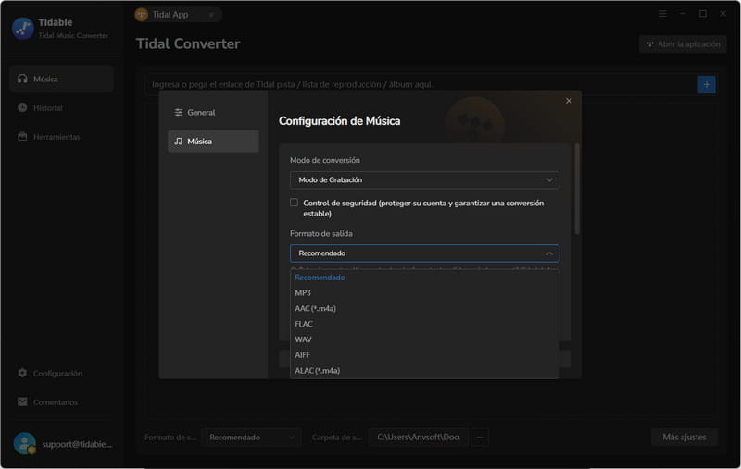741x469 pixels.
Task: Collapse the Formato de salida dropdown
Action: 424,253
